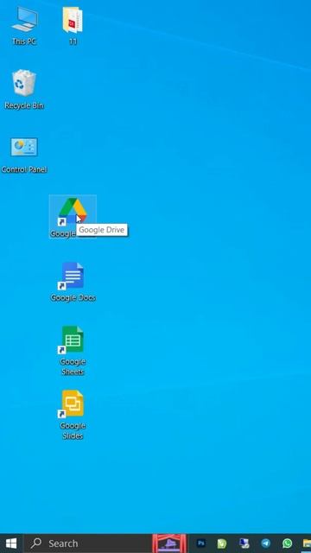Open Photoshop from the taskbar

click(201, 543)
